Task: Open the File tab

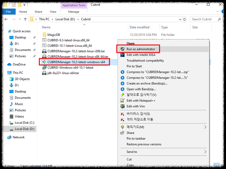Action: coord(8,12)
